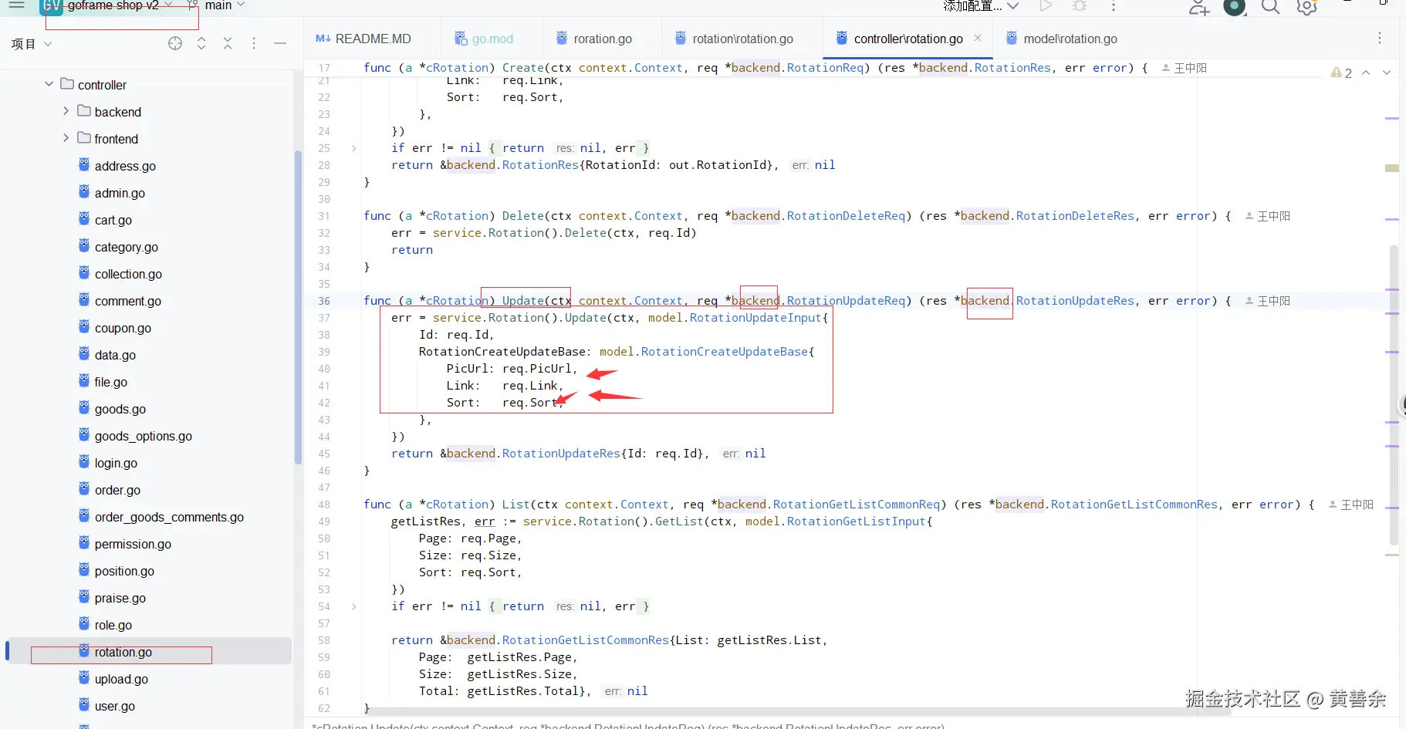Open the toolbar more actions menu
The height and width of the screenshot is (729, 1406).
pyautogui.click(x=1113, y=5)
